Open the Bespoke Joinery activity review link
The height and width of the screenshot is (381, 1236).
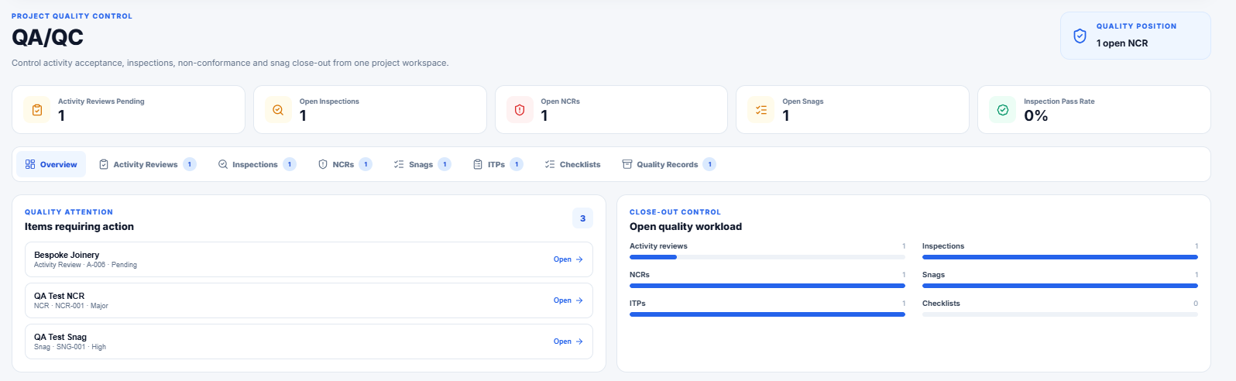point(568,259)
